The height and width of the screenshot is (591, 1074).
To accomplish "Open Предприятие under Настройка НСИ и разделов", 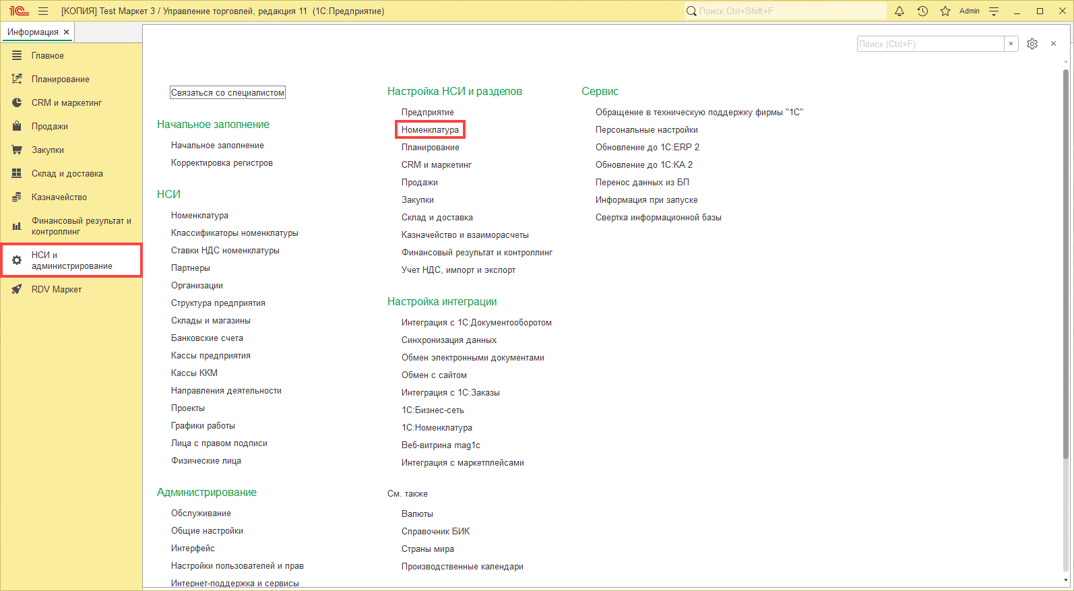I will click(x=428, y=113).
